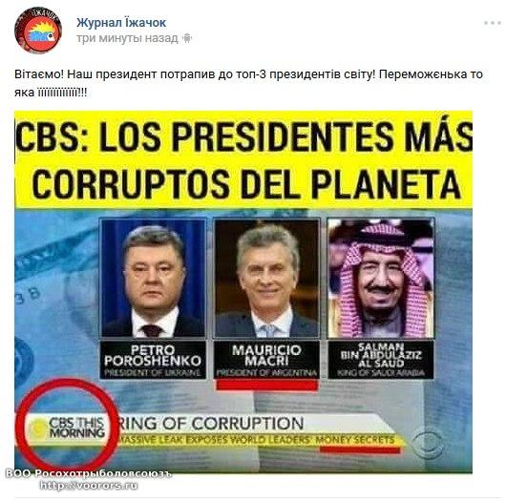Click the 'ВОО Росохотрыболовсоюзъ' watermark text

click(89, 473)
